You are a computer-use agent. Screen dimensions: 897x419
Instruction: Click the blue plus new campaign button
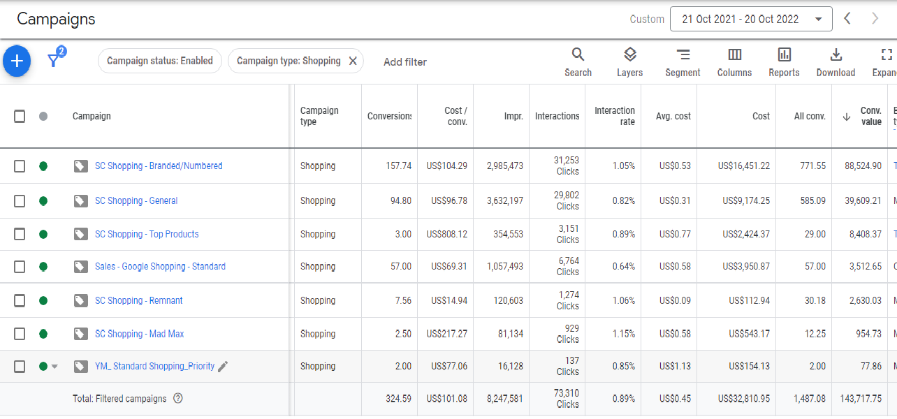tap(17, 61)
